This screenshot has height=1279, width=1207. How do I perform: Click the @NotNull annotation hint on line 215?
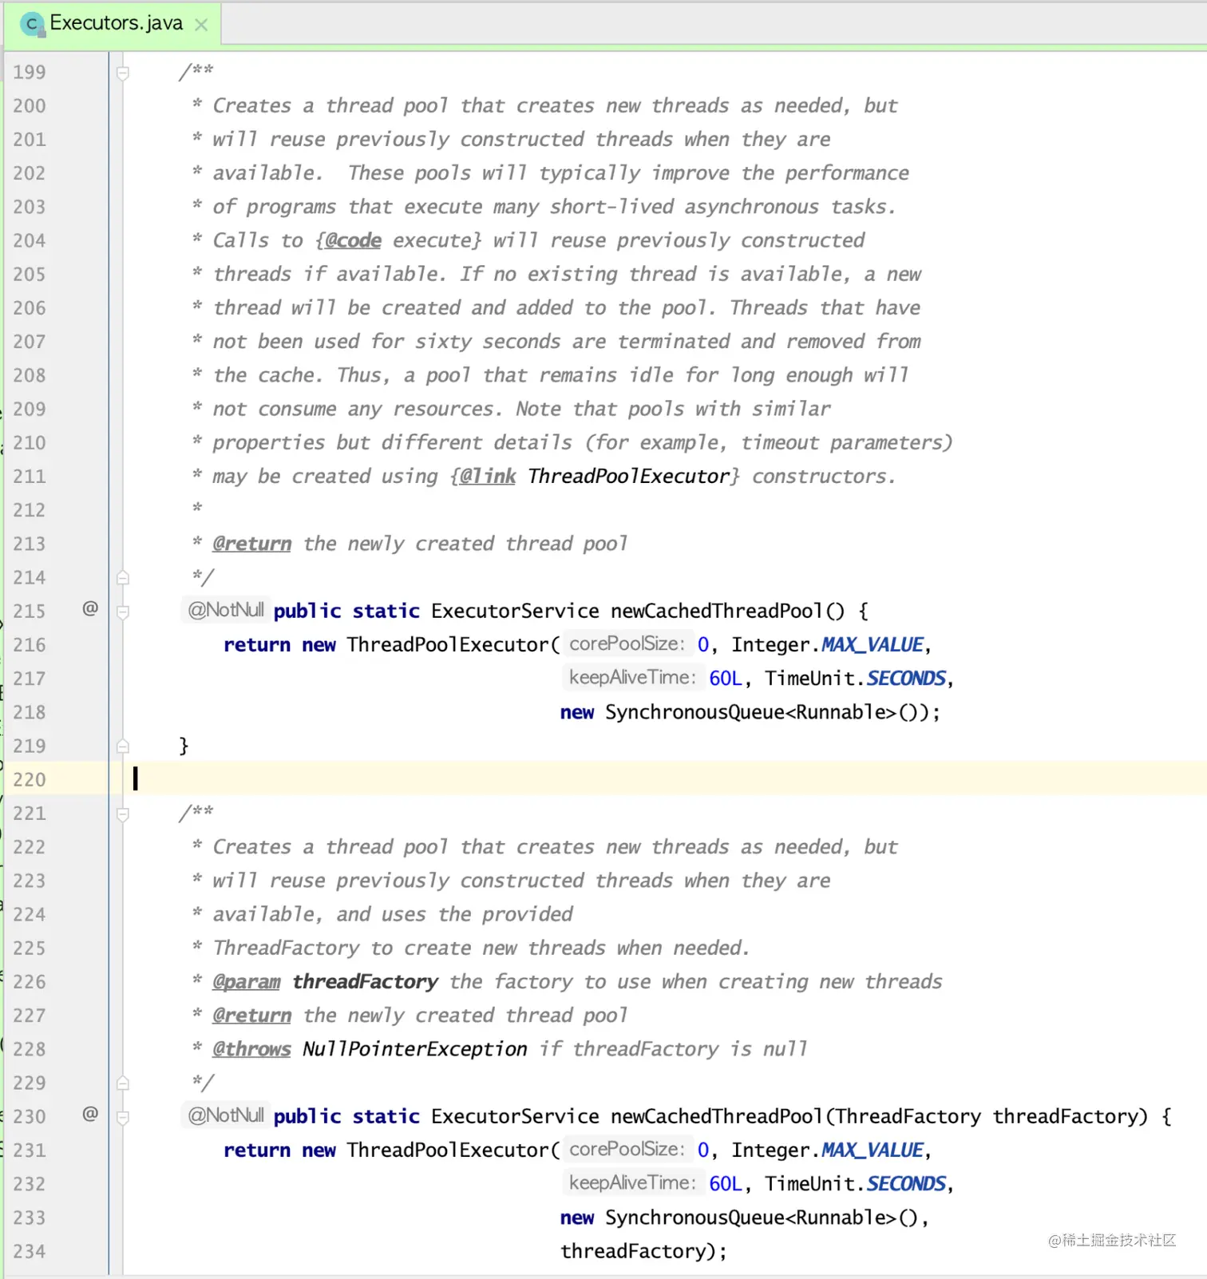(x=226, y=610)
